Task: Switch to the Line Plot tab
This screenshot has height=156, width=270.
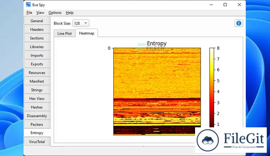Action: coord(65,34)
